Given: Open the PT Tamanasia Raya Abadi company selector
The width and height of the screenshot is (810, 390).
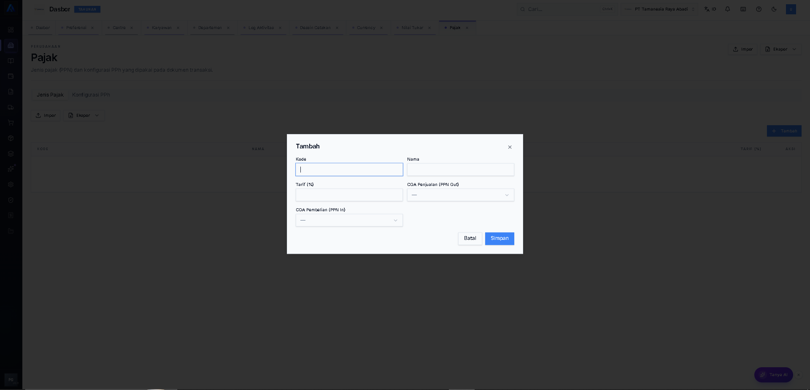Looking at the screenshot, I should 659,9.
